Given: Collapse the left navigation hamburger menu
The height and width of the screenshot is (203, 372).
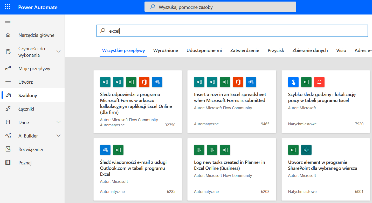Looking at the screenshot, I should click(x=8, y=21).
